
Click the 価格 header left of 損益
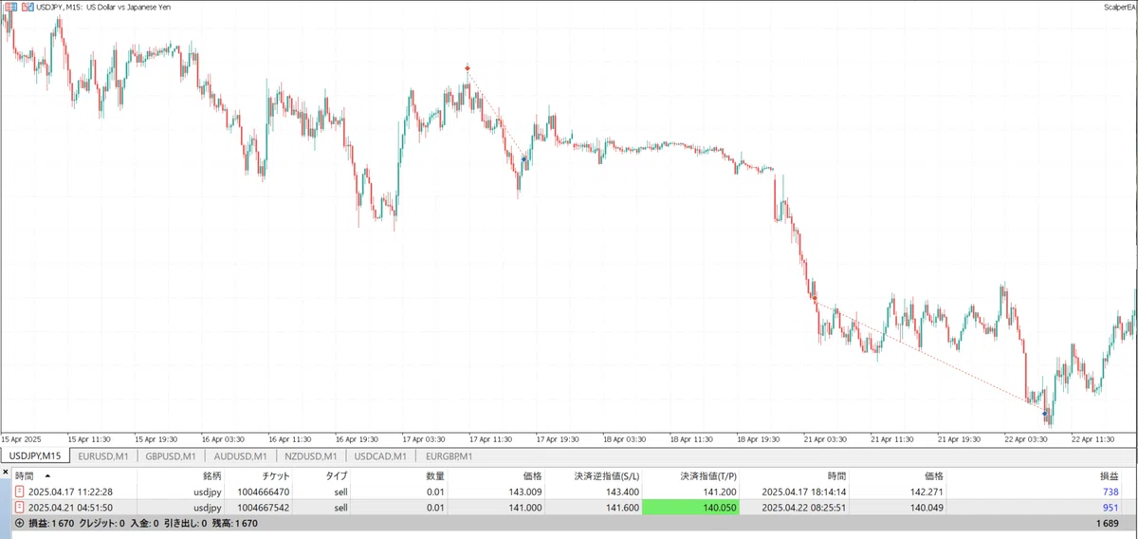pyautogui.click(x=934, y=474)
